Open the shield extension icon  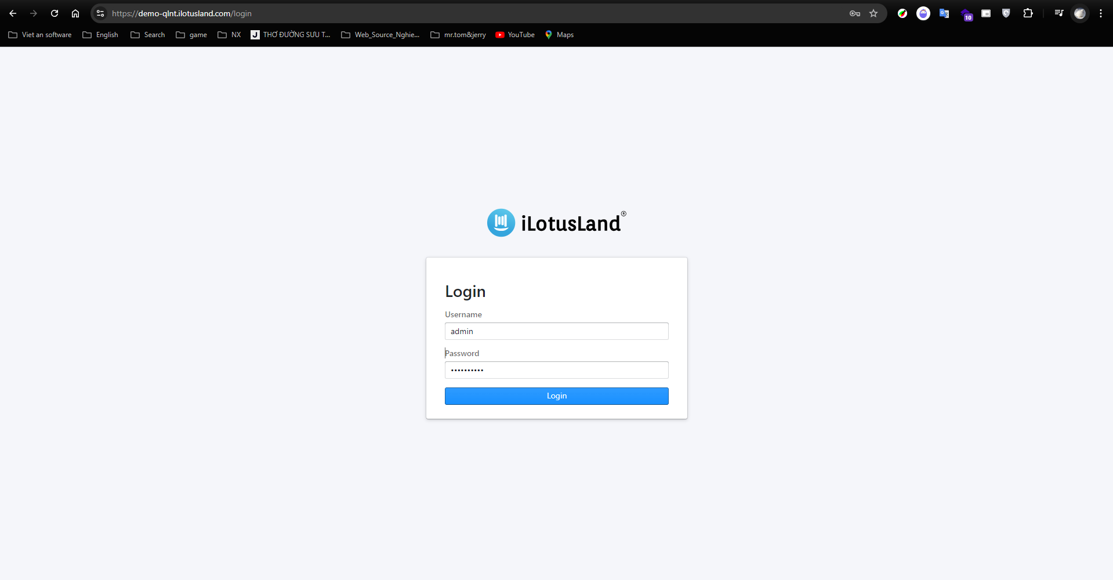coord(1006,13)
